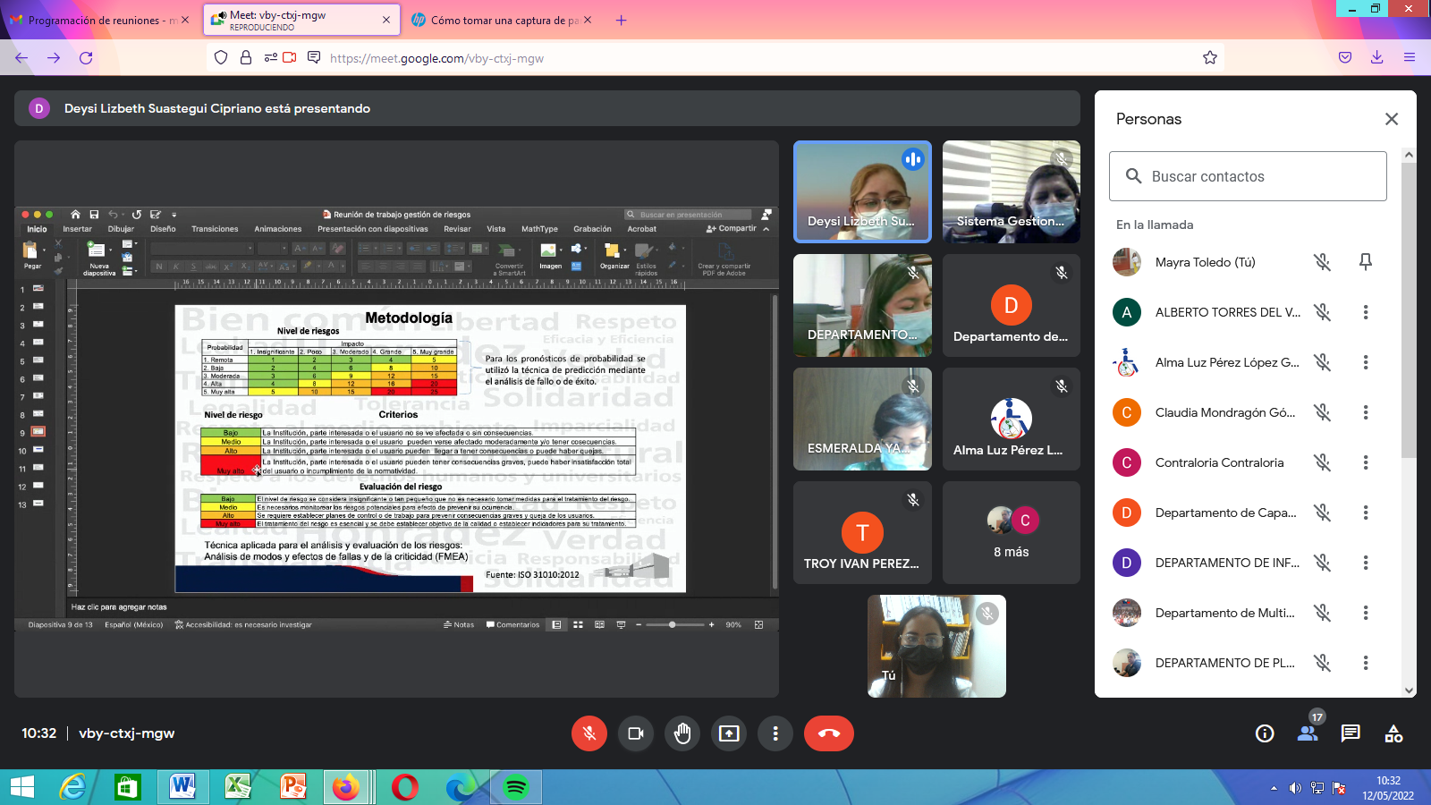Open Spotify from taskbar

[x=516, y=787]
